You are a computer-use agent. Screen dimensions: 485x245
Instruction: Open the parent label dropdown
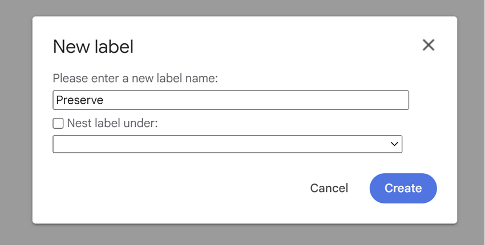coord(227,144)
